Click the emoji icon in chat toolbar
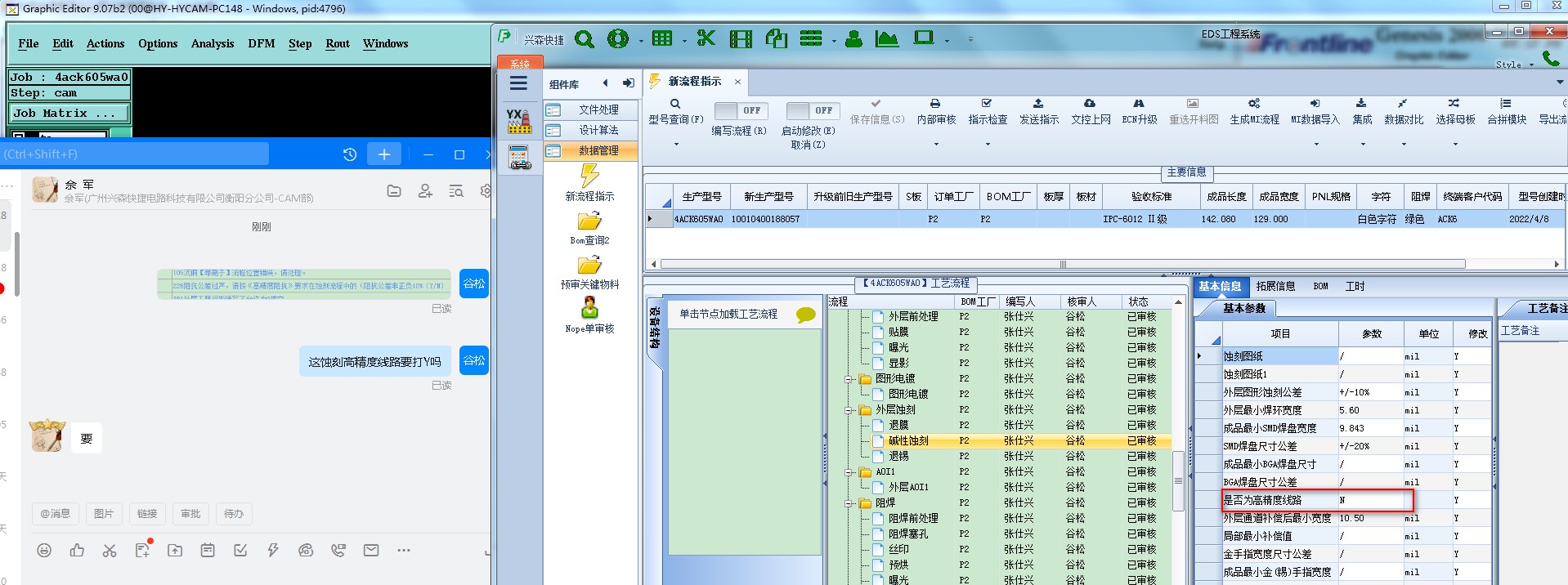 (44, 551)
